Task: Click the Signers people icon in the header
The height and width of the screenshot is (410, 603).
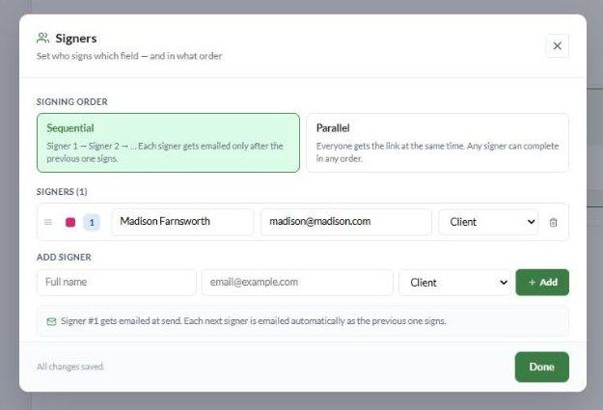Action: tap(42, 38)
